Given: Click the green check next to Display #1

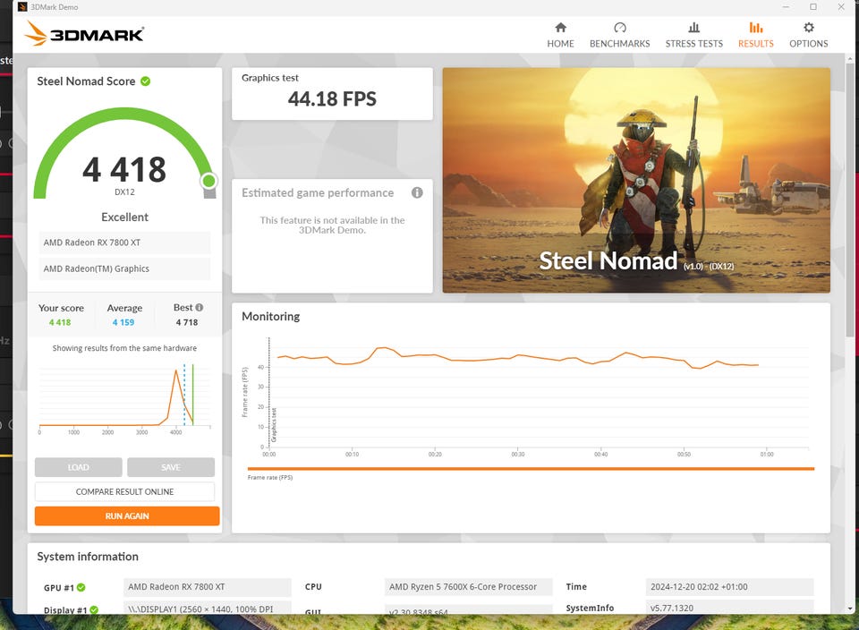Looking at the screenshot, I should pos(93,610).
